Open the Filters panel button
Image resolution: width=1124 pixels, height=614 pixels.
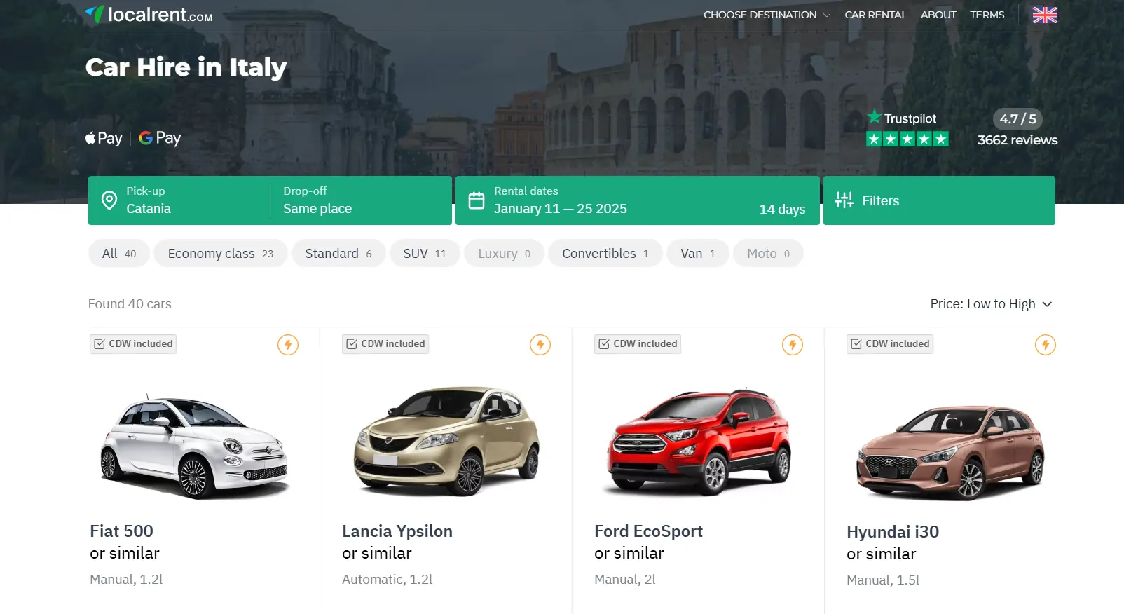[x=939, y=200]
